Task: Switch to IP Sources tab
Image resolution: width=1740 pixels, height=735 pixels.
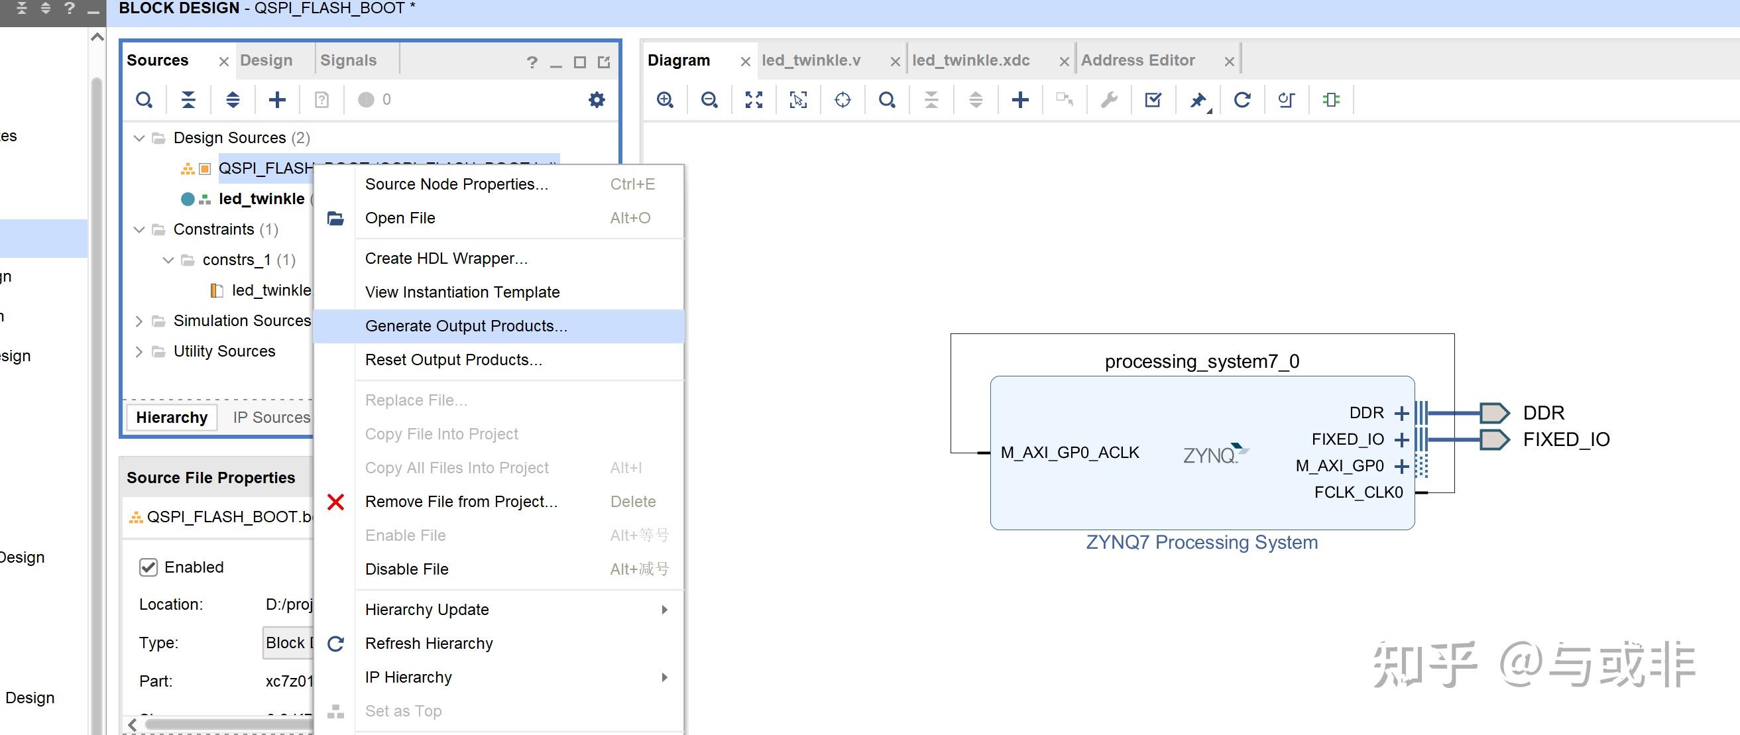Action: (271, 418)
